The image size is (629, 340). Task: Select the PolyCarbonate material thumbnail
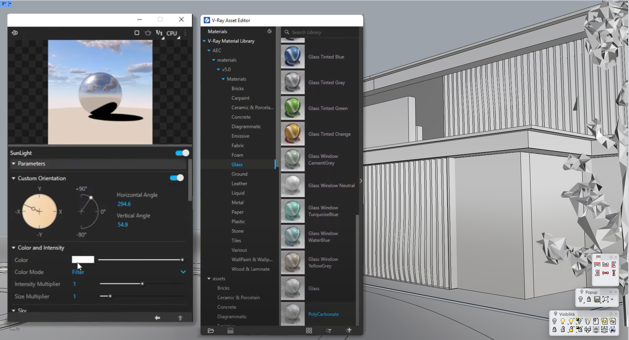tap(293, 314)
